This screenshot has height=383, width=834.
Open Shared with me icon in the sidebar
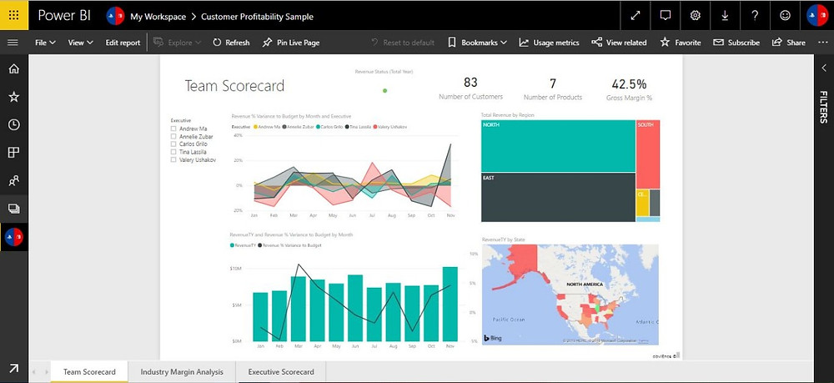14,181
